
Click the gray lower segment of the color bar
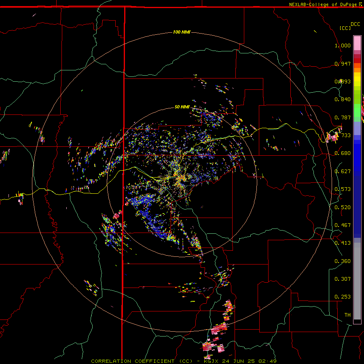click(x=357, y=281)
